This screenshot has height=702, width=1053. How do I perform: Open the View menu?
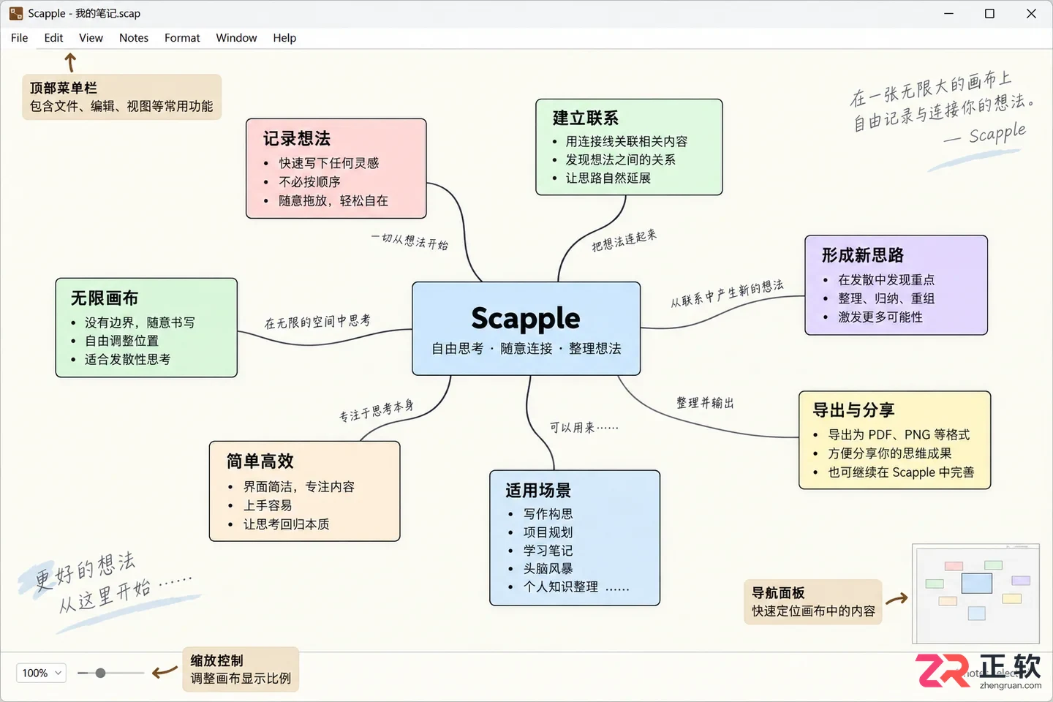pos(91,38)
